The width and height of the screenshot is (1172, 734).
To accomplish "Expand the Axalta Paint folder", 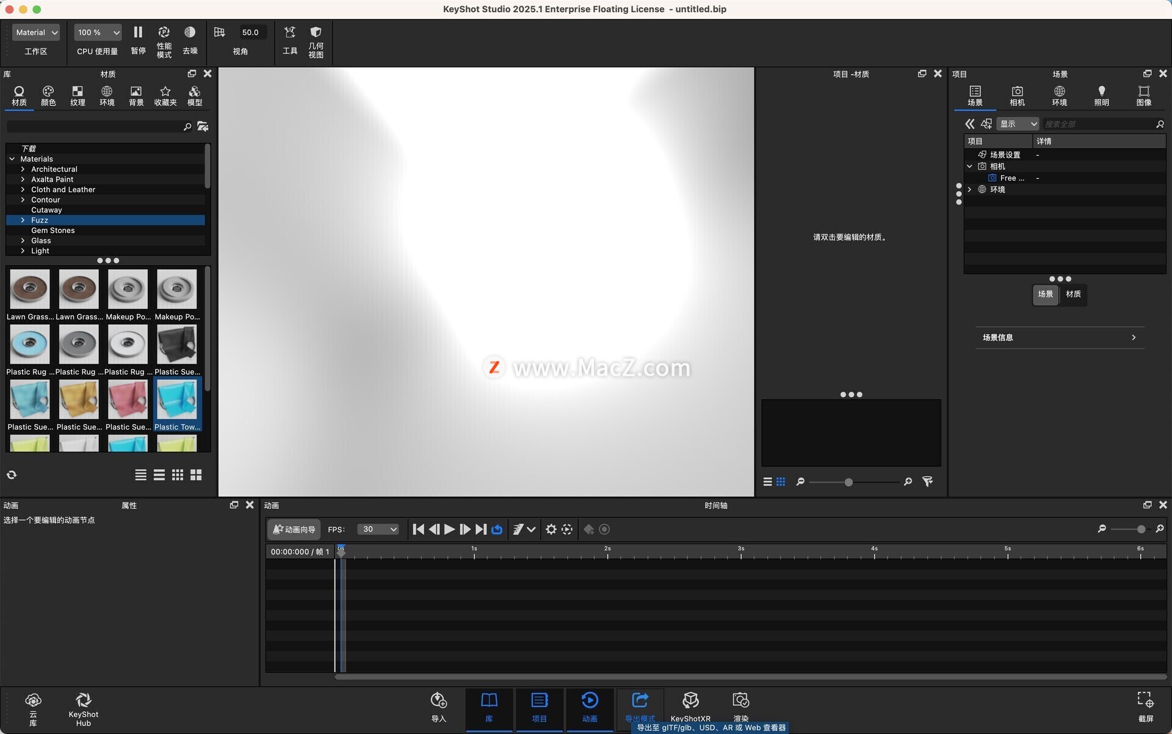I will tap(23, 179).
